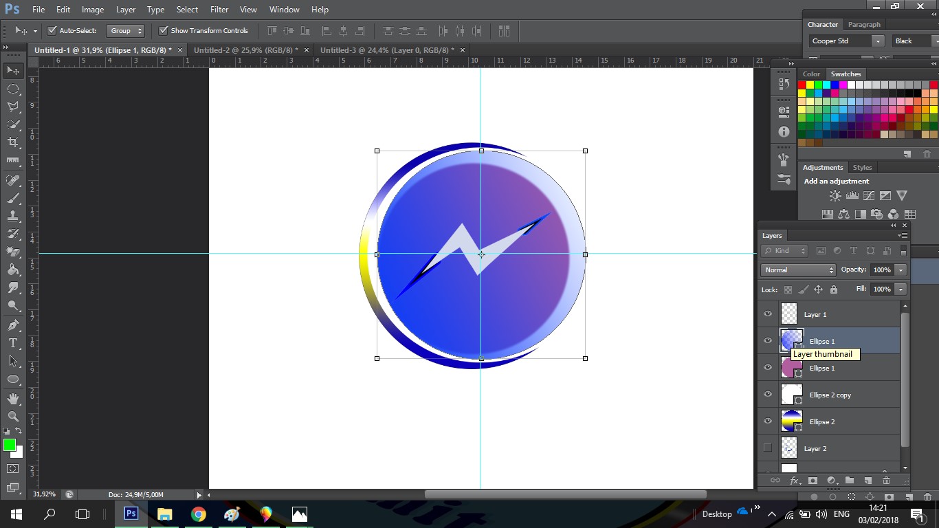Open the Filter menu
This screenshot has width=939, height=528.
[x=219, y=10]
